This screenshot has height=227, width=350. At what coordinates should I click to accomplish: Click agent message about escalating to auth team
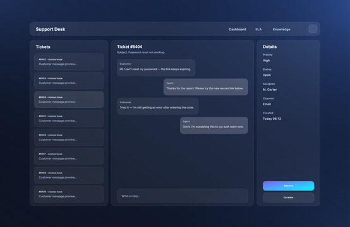214,125
